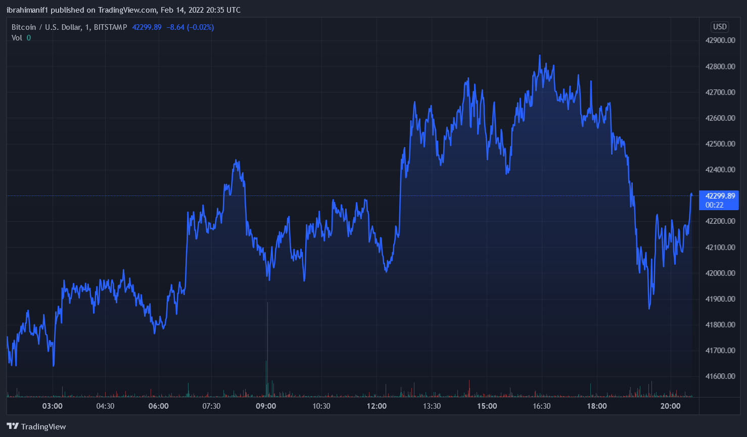
Task: Click the 20:00 time axis label
Action: (x=670, y=406)
